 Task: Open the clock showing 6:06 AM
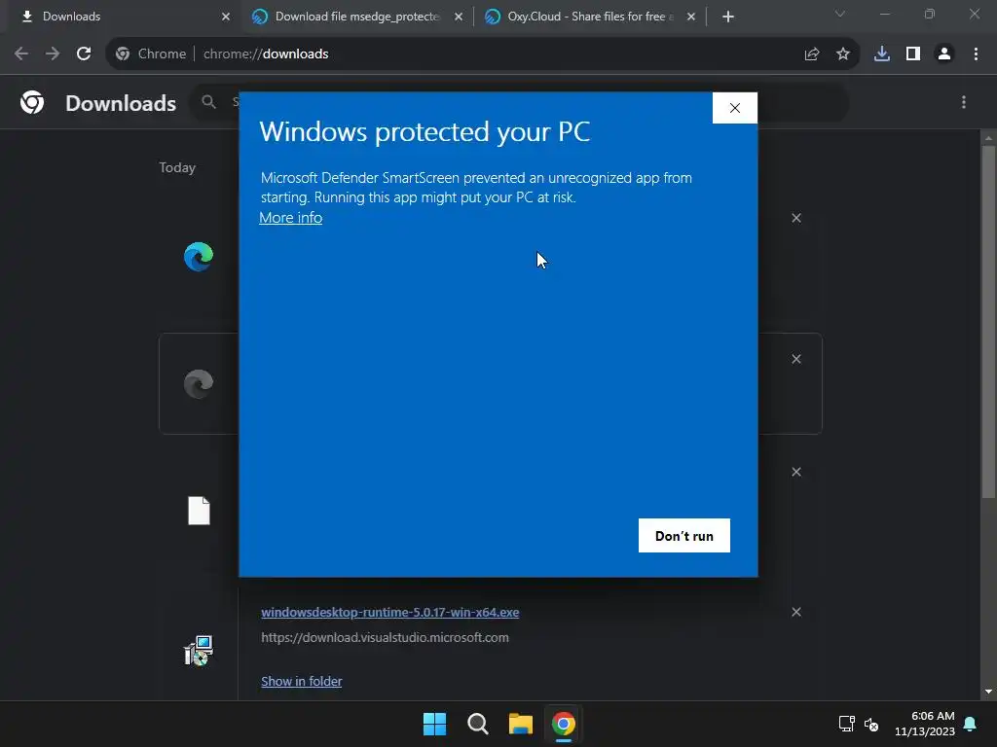(x=925, y=724)
